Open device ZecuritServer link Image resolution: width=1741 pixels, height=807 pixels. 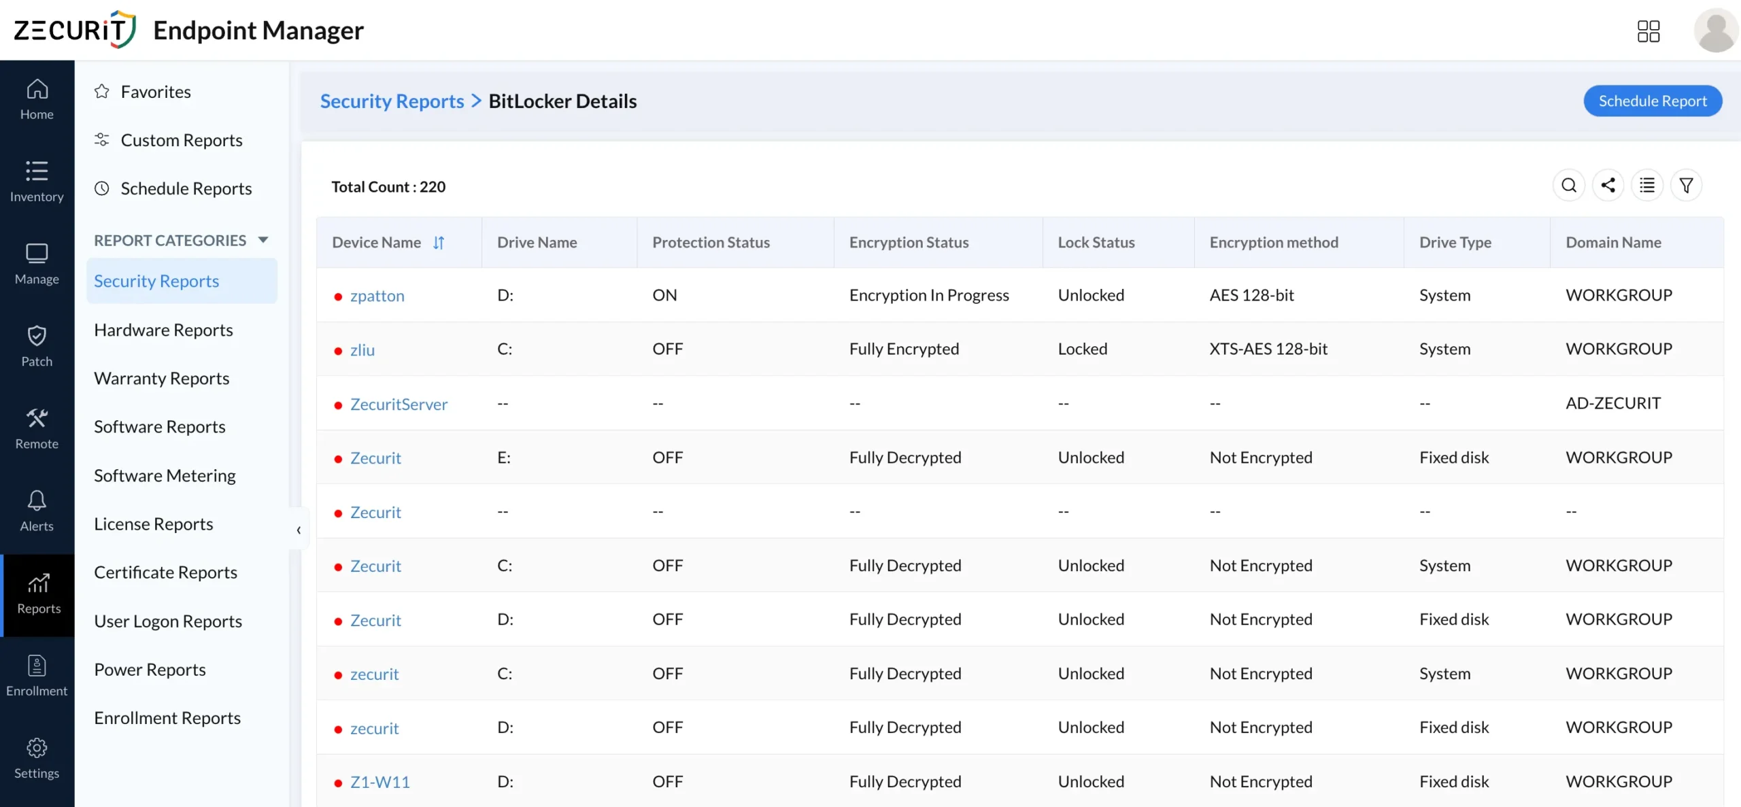[399, 404]
